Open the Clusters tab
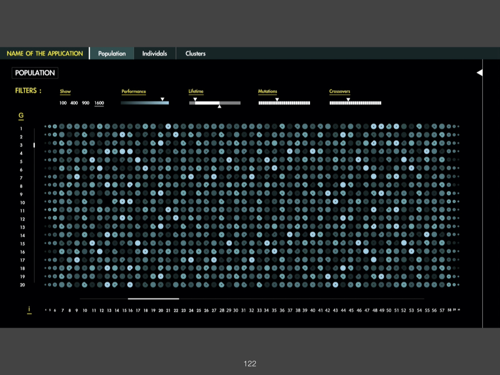This screenshot has height=375, width=500. coord(195,54)
